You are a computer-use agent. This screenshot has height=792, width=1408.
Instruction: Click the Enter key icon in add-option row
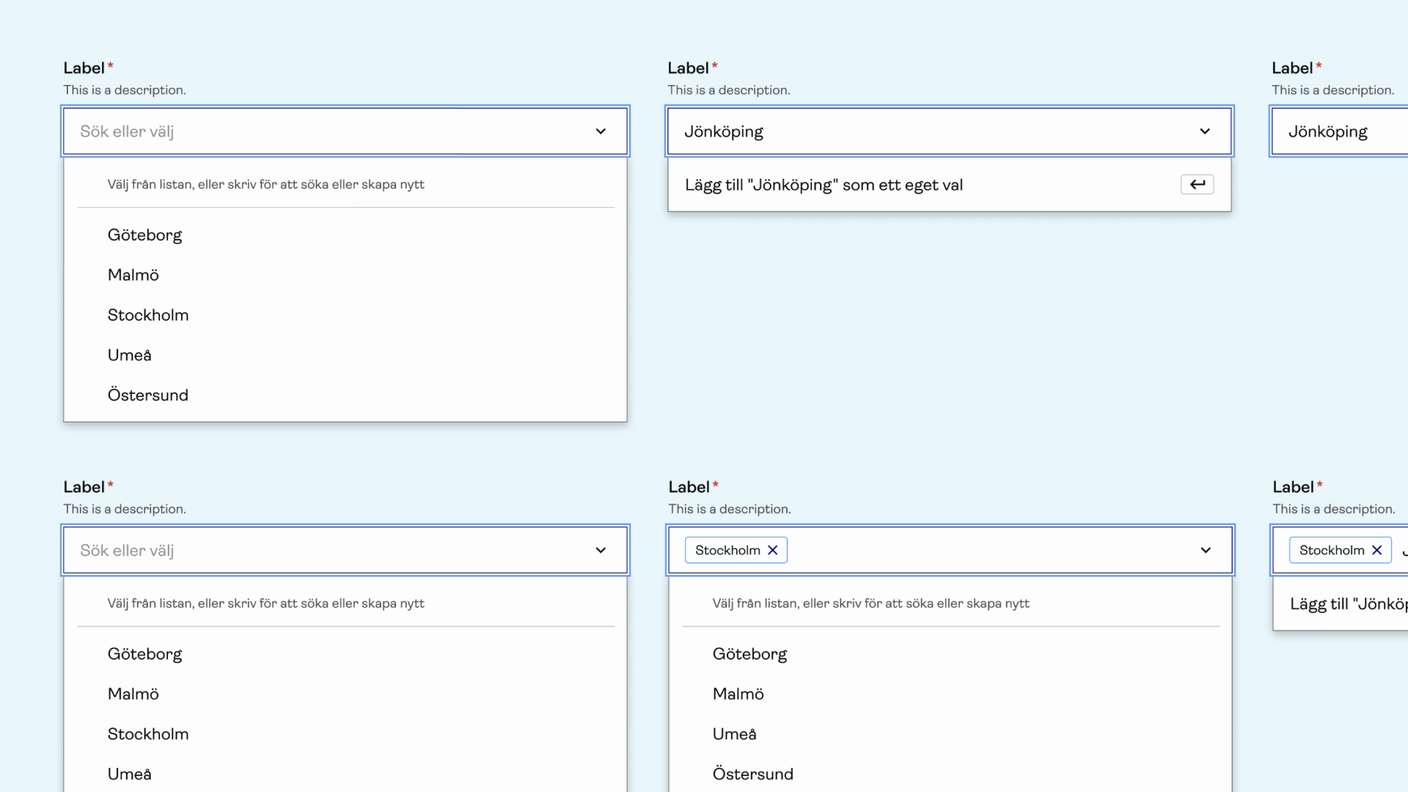[1197, 185]
